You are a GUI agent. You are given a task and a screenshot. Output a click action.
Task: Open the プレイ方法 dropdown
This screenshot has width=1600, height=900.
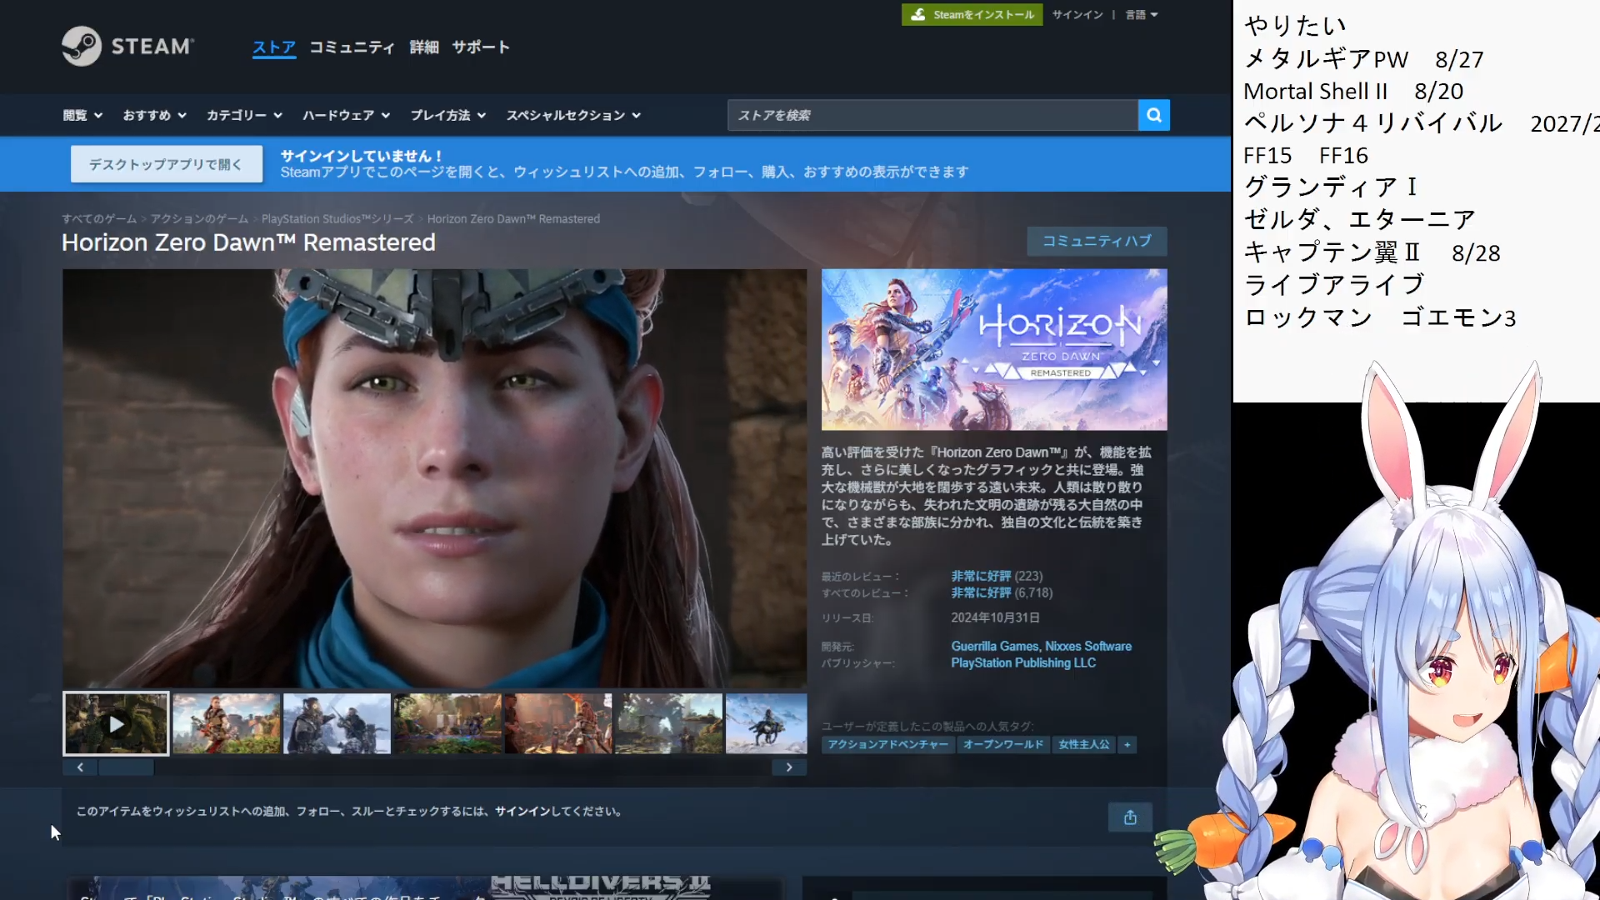coord(447,115)
